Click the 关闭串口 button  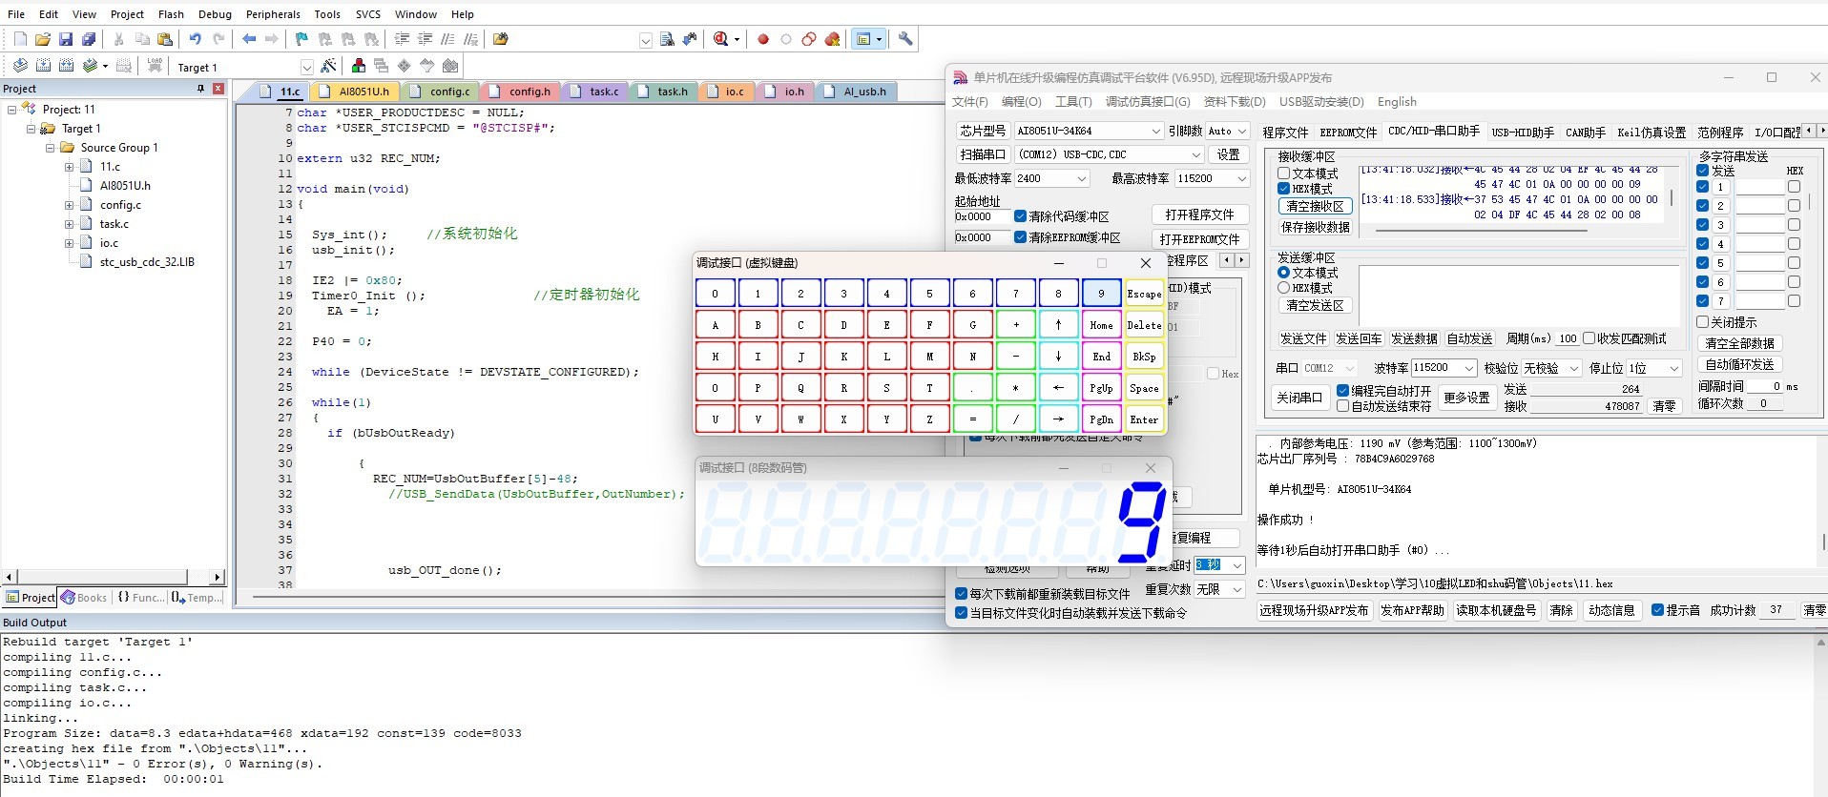click(x=1299, y=398)
